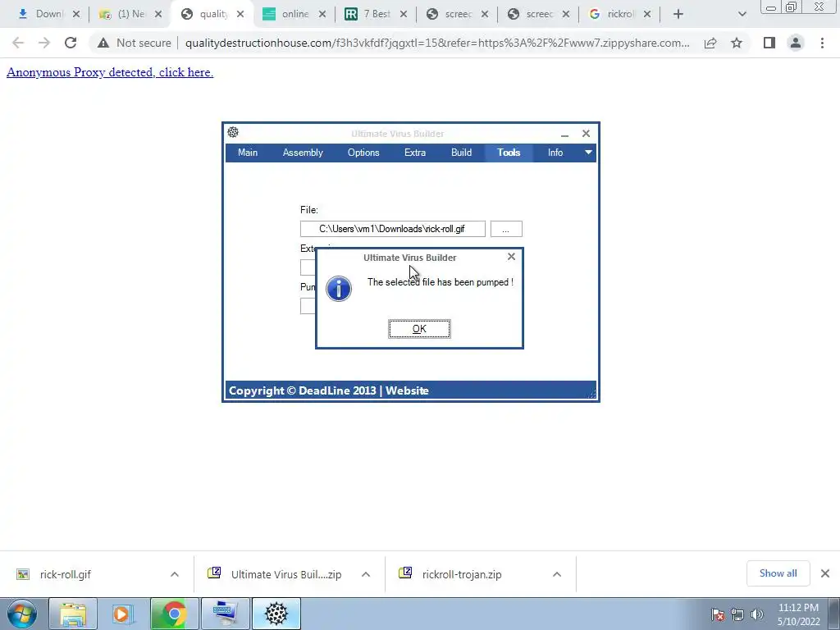Viewport: 840px width, 630px height.
Task: Close the file pumped message dialog
Action: click(x=511, y=257)
